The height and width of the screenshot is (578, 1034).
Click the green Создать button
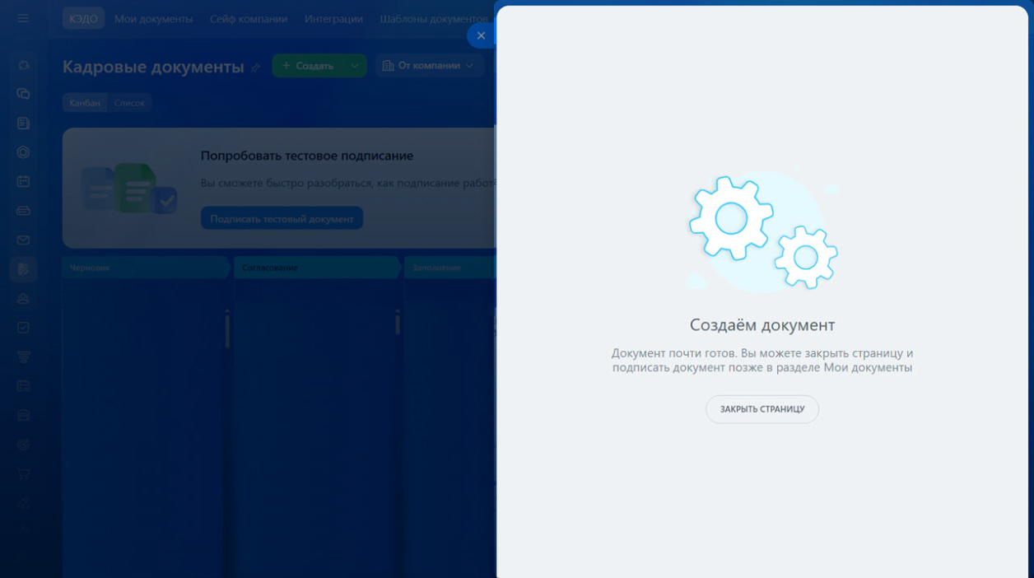point(308,65)
